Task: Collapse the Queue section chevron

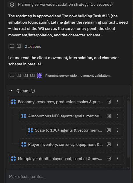Action: click(11, 91)
